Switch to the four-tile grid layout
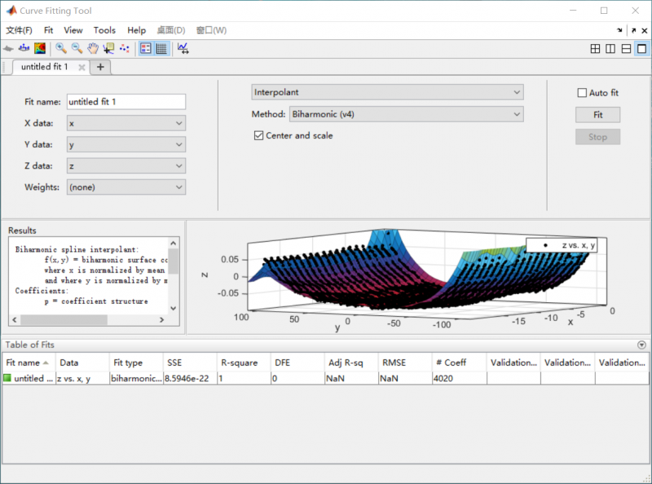Screen dimensions: 652x484 [596, 49]
